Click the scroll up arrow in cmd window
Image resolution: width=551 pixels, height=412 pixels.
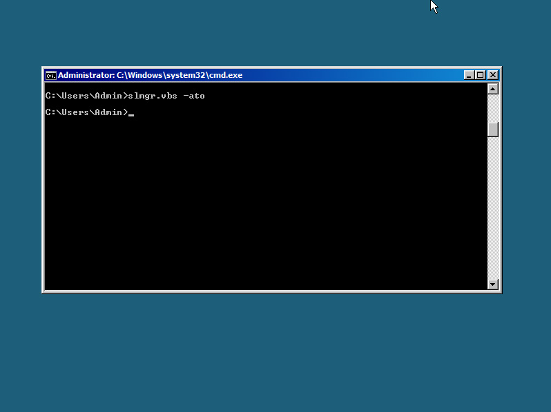click(x=493, y=89)
